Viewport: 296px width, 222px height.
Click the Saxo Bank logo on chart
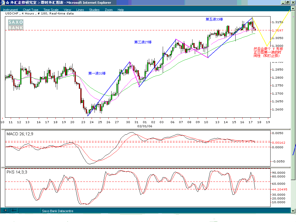coord(16,25)
